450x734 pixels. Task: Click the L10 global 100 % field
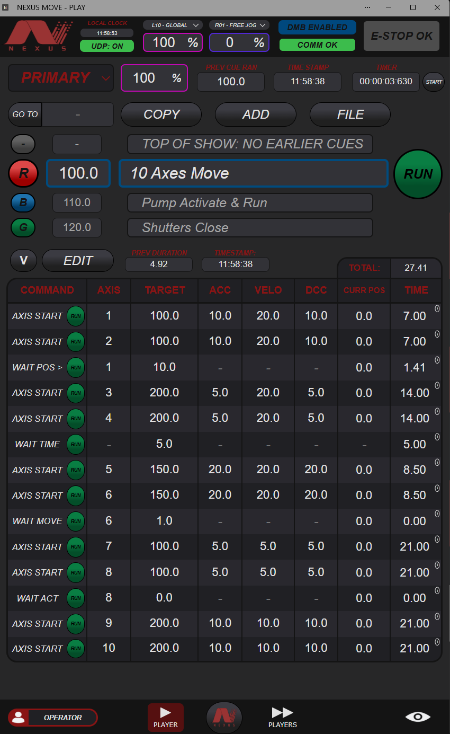click(173, 42)
